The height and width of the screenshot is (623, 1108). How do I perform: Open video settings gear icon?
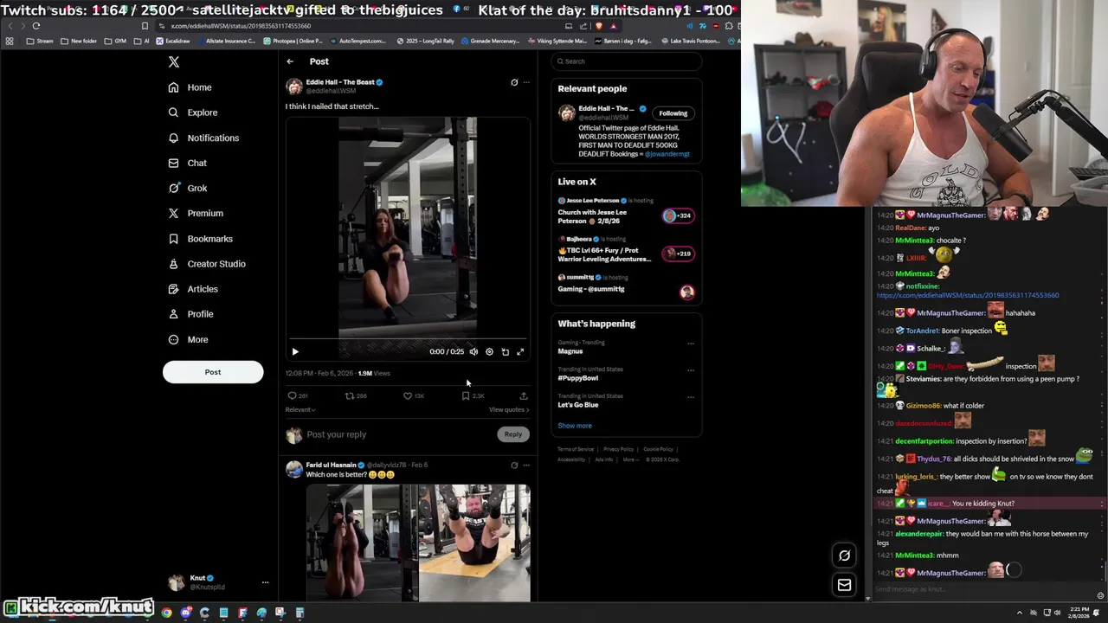click(489, 352)
